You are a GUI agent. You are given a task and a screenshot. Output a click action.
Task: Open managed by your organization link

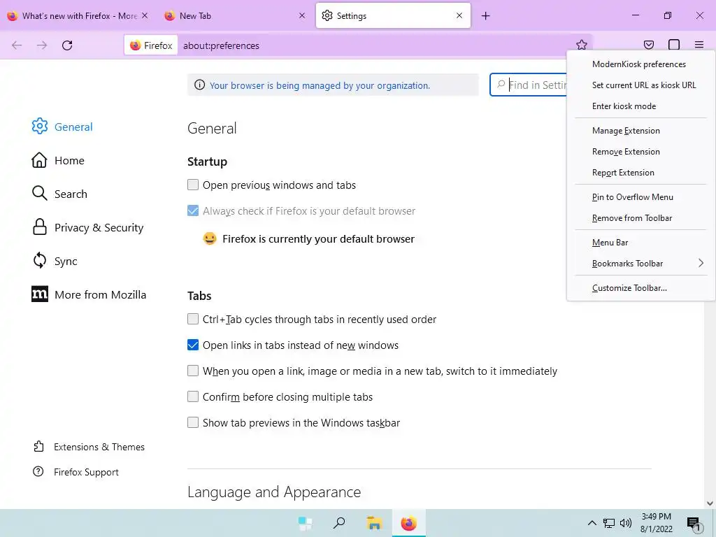click(x=320, y=85)
